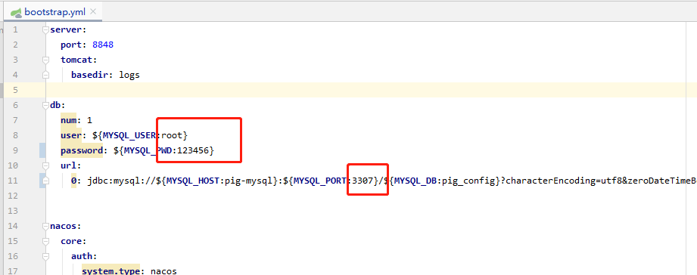Click the MYSQL_PWD placeholder
697x275 pixels.
[148, 150]
